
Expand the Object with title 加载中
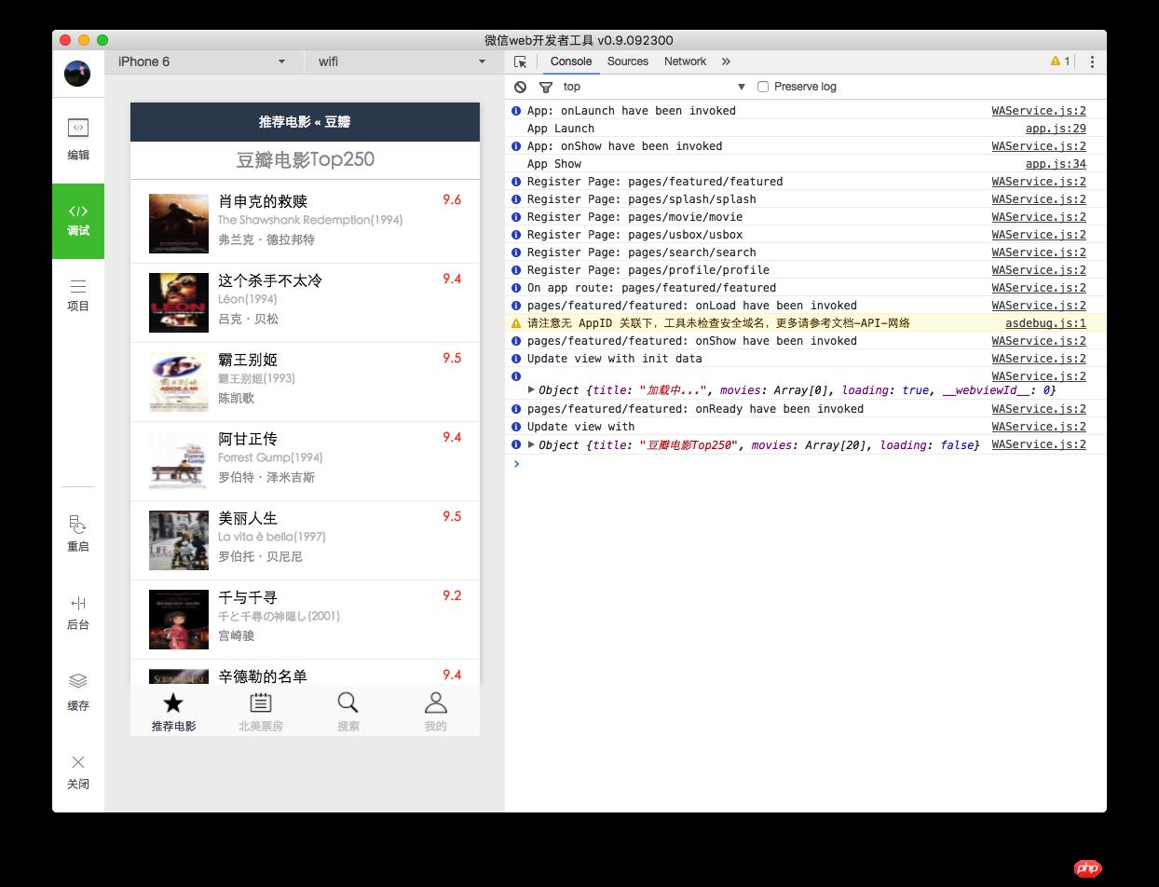coord(531,390)
